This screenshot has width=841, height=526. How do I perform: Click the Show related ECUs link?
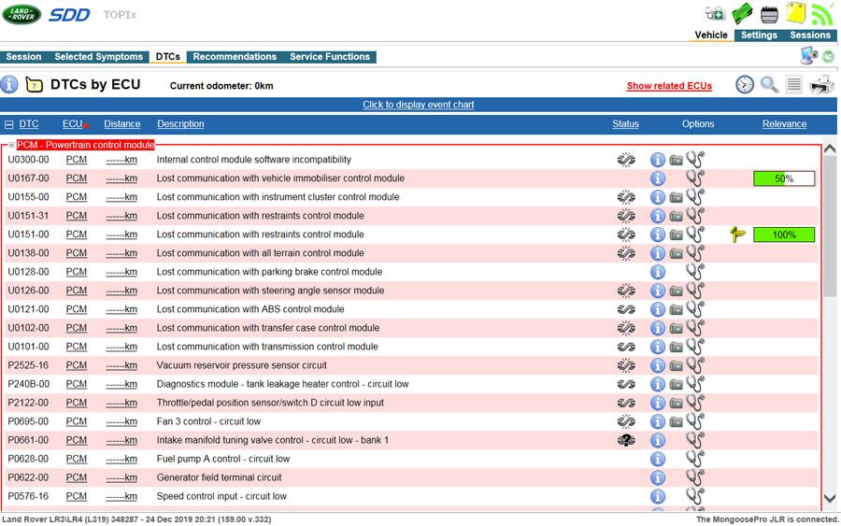[669, 86]
